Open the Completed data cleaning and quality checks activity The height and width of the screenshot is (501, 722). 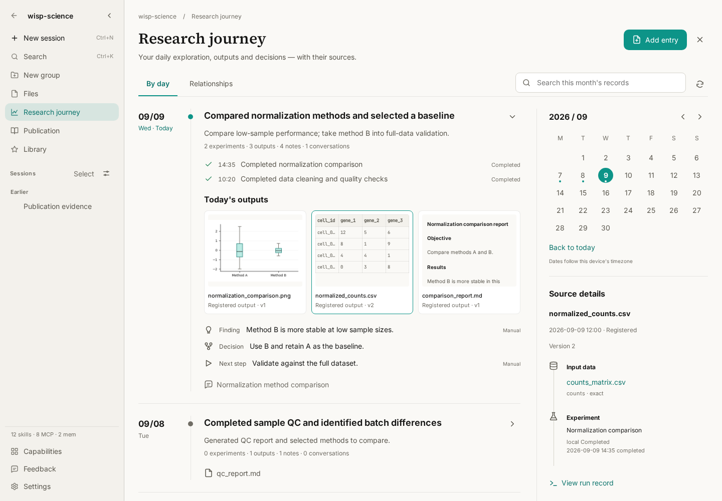[x=362, y=179]
